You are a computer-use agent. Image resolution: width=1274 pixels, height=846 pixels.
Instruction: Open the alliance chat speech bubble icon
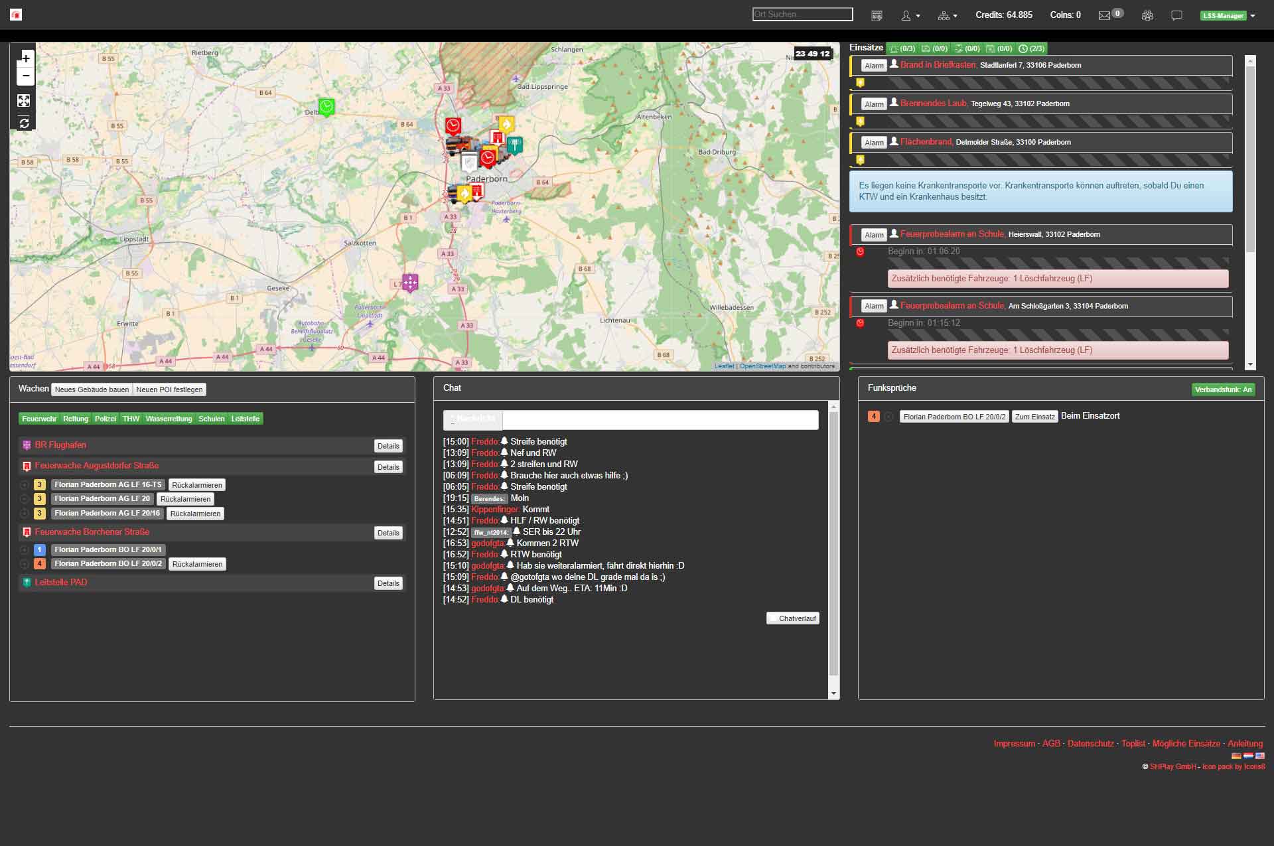1176,15
